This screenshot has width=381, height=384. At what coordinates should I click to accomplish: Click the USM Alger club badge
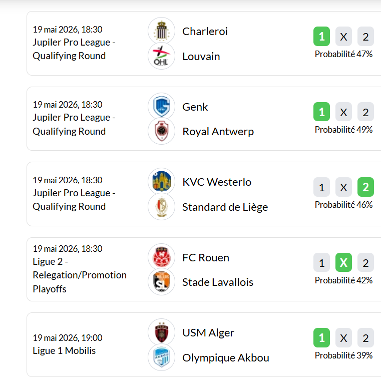pyautogui.click(x=161, y=332)
